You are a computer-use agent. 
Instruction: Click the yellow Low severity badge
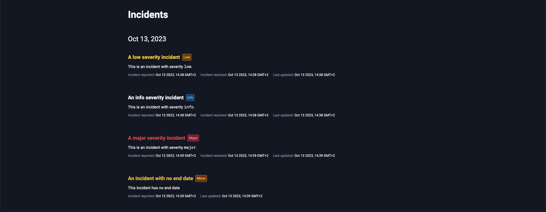(x=187, y=57)
